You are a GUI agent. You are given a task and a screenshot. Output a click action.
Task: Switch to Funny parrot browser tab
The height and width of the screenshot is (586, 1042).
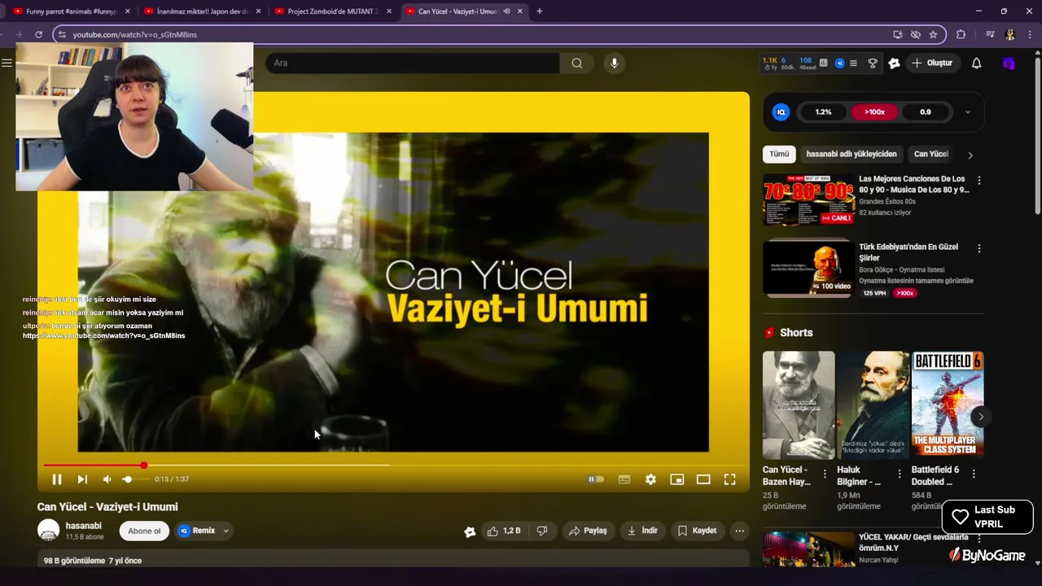(x=71, y=11)
